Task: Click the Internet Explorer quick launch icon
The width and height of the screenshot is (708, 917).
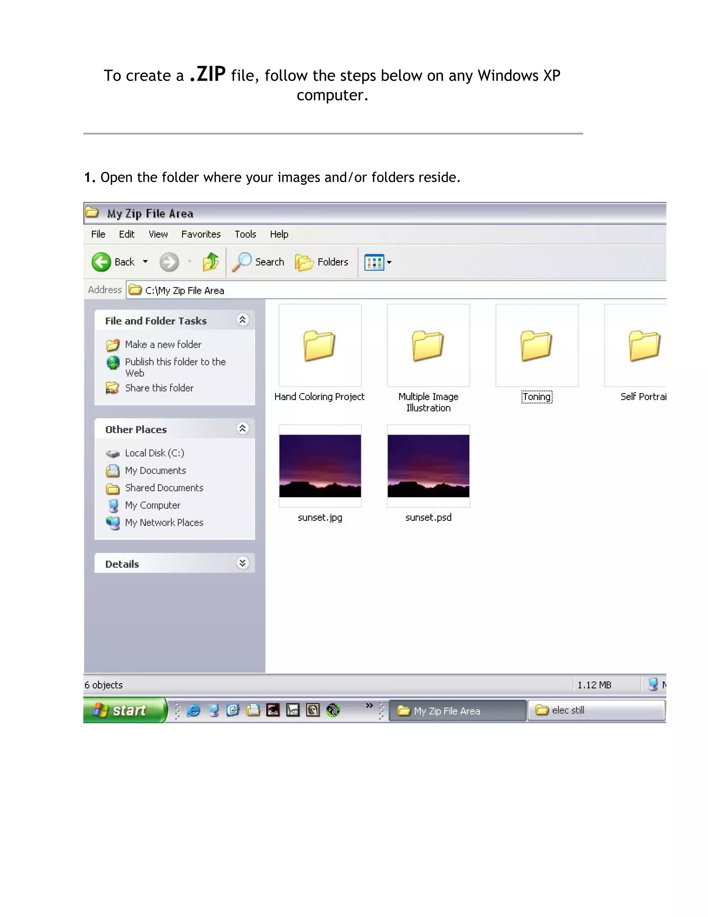Action: (193, 710)
